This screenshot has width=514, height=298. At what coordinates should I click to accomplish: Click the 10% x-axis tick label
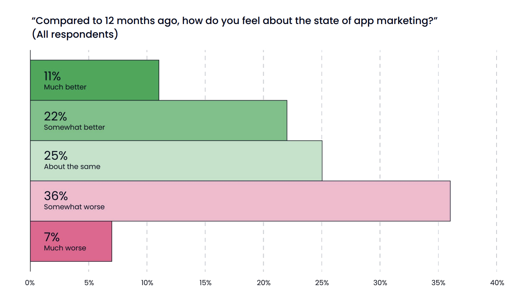147,283
